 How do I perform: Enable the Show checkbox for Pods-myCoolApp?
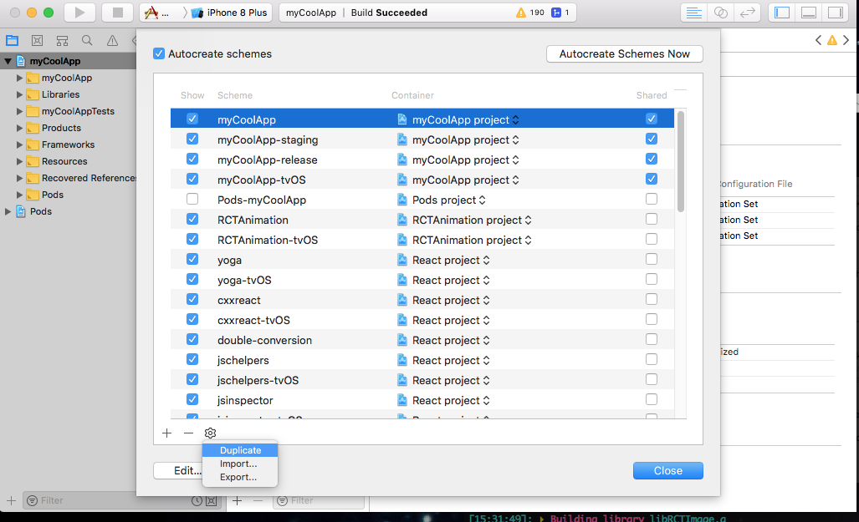click(192, 199)
